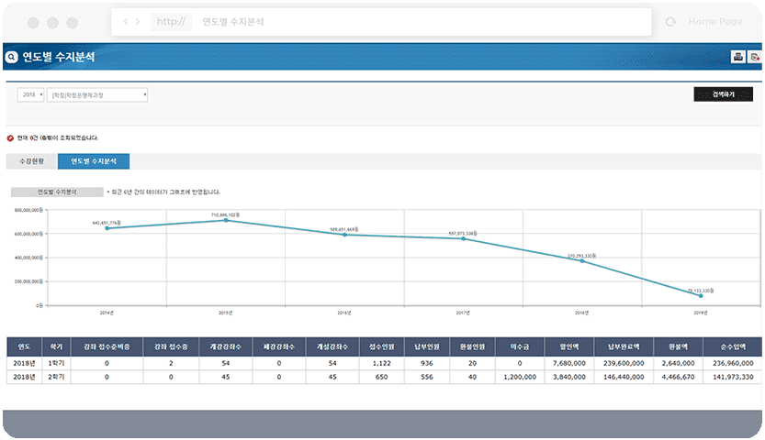Viewport: 765px width, 440px height.
Task: Click the 556 납부인원 cell
Action: click(427, 377)
